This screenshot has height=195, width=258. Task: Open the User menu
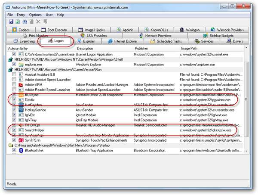tap(50, 15)
